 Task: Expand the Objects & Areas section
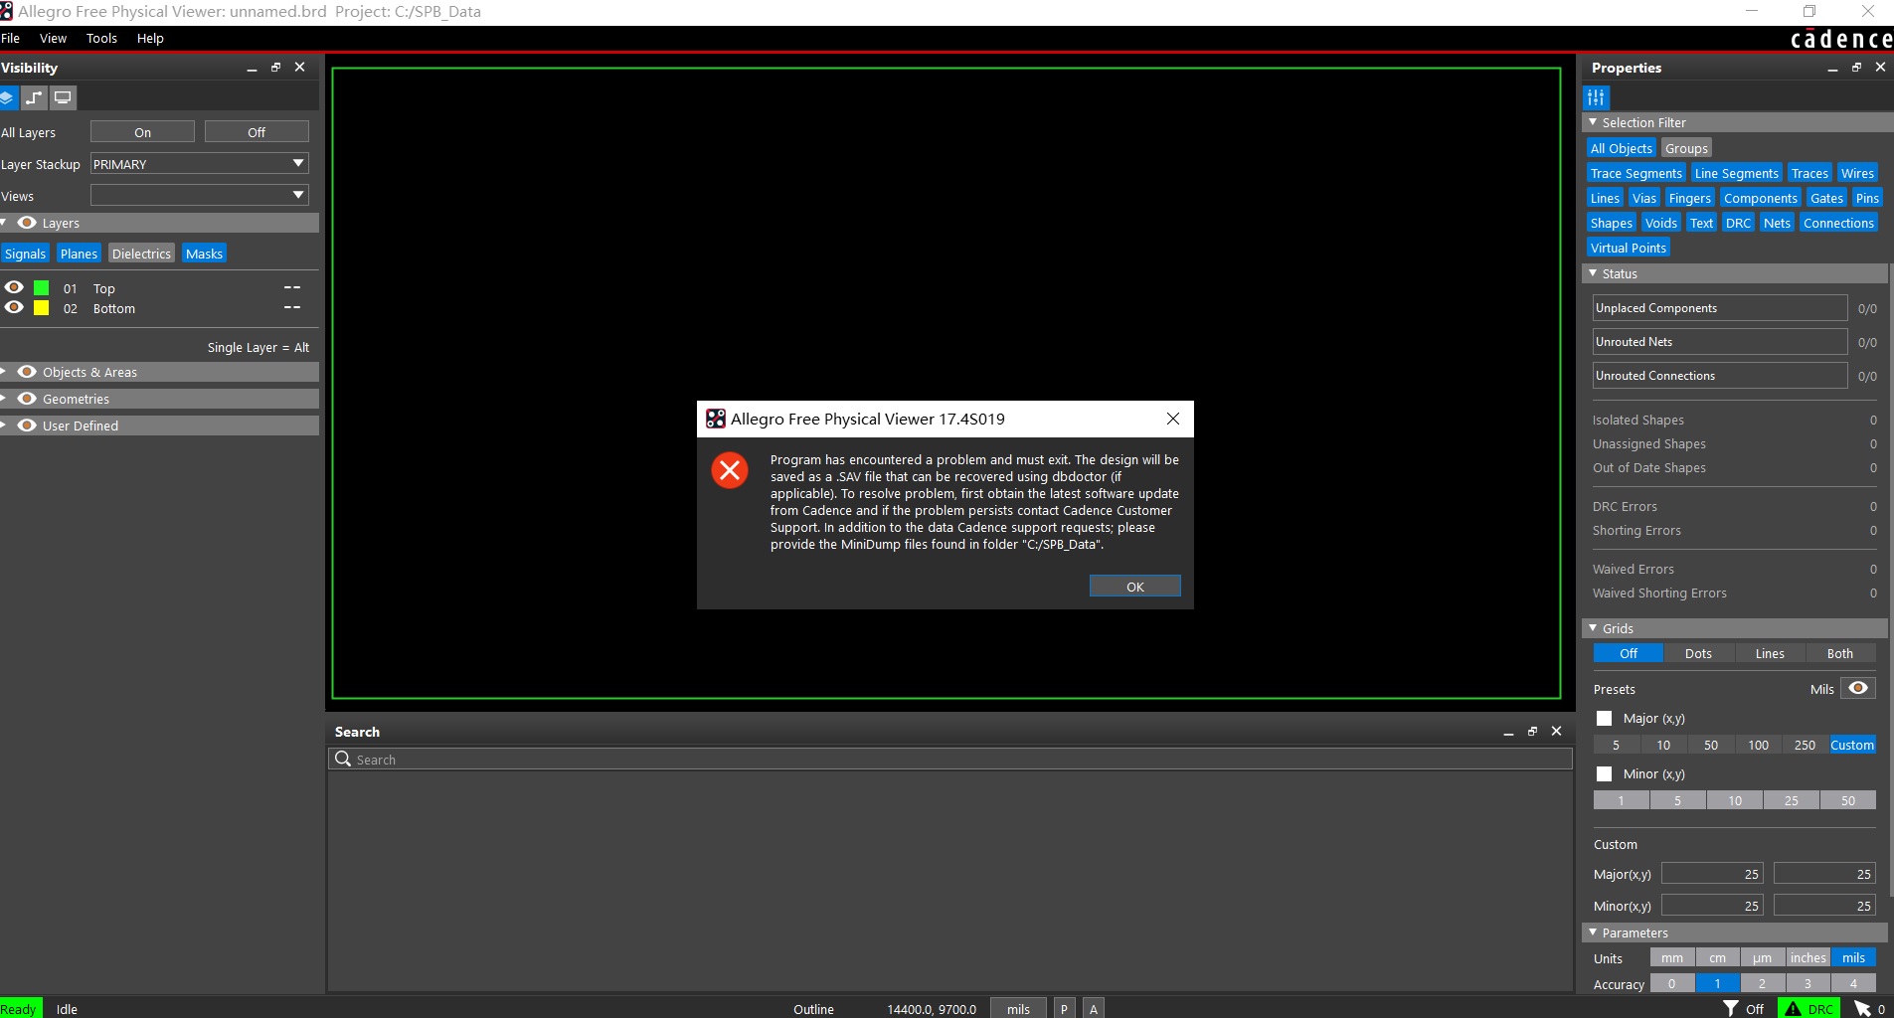click(x=4, y=372)
